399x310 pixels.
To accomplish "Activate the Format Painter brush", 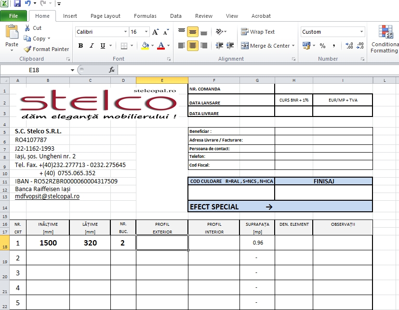I will pos(27,49).
